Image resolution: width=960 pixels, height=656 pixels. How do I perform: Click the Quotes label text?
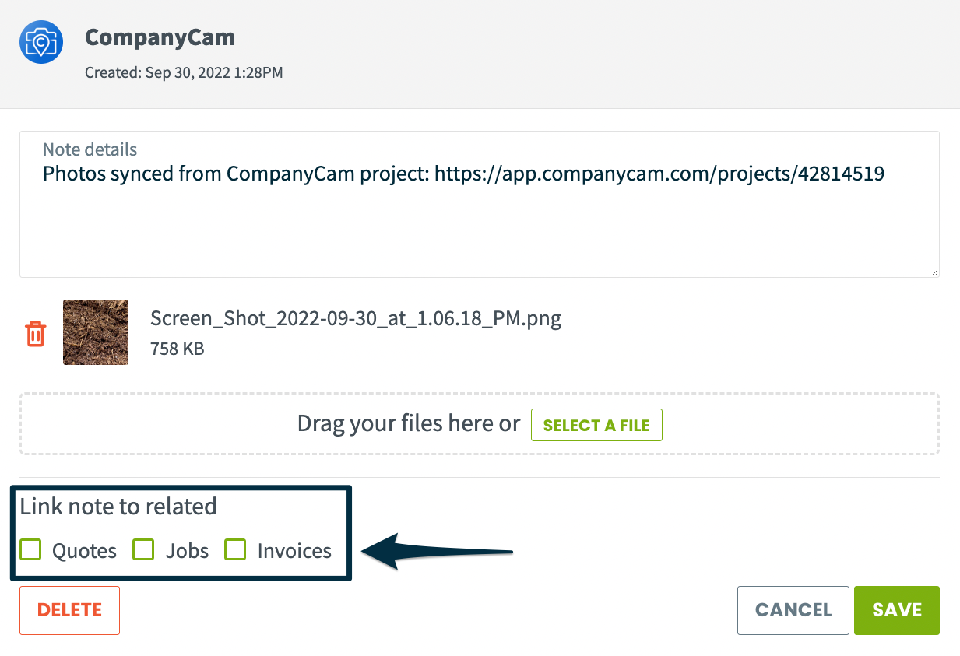[84, 551]
